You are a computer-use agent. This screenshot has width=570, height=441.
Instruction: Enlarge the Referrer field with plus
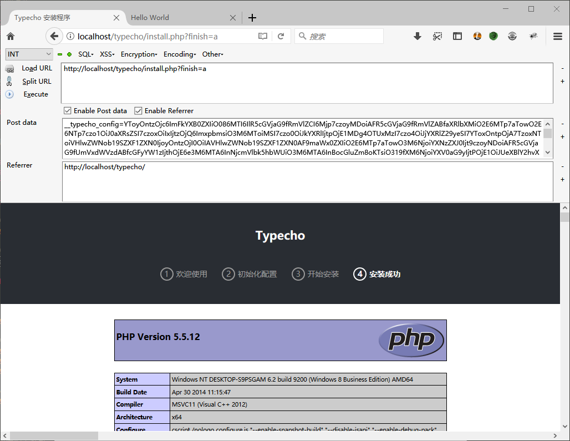point(562,179)
